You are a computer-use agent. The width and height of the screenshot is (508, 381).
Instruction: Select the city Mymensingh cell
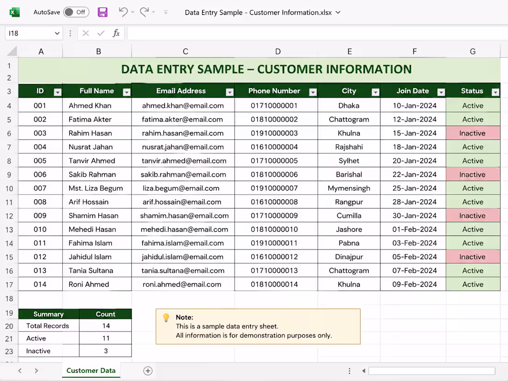[349, 188]
